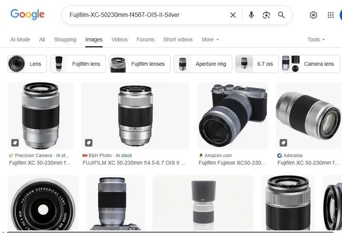Open the Short videos tab

[178, 39]
